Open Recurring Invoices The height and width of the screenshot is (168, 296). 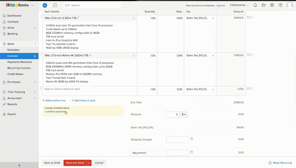[19, 68]
